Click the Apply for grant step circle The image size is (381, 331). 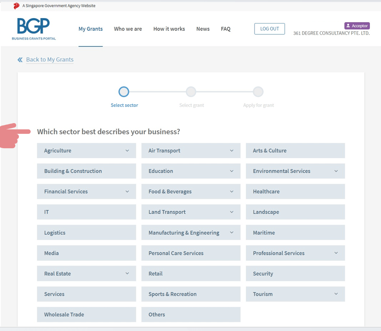tap(258, 92)
